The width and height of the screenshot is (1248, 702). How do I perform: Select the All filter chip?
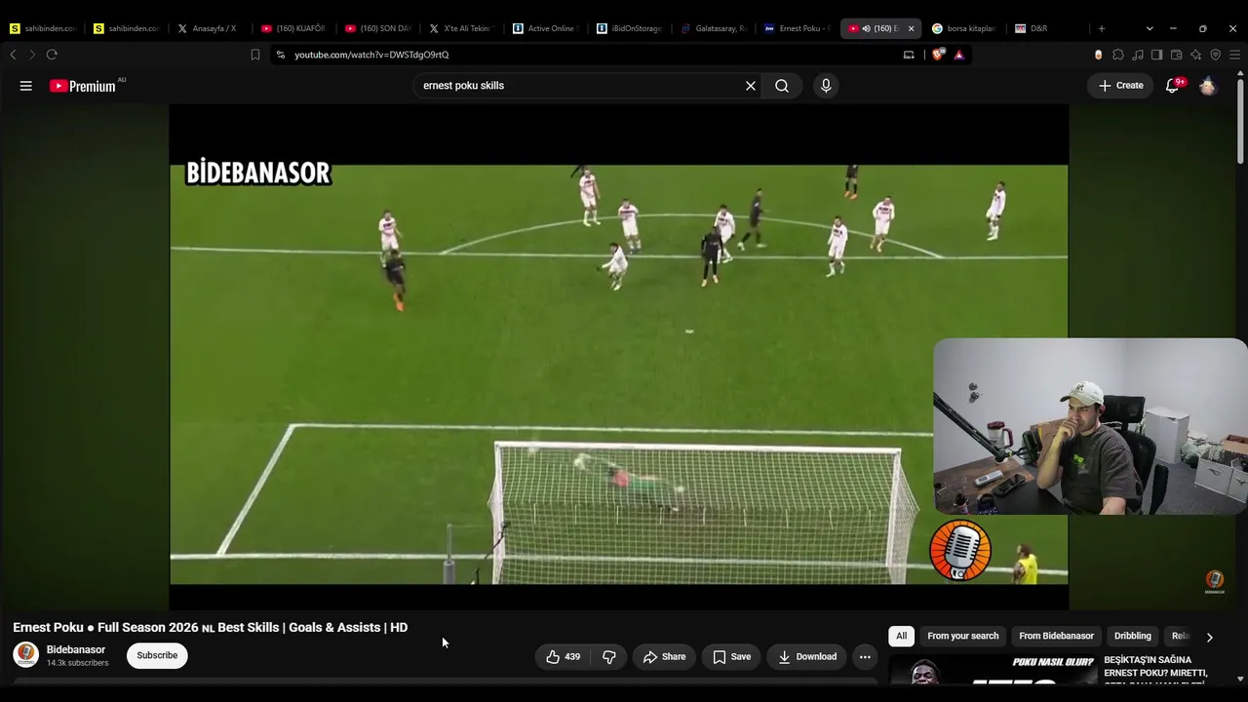[901, 636]
